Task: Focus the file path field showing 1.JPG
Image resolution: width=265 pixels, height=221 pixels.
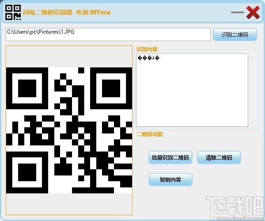Action: (108, 34)
